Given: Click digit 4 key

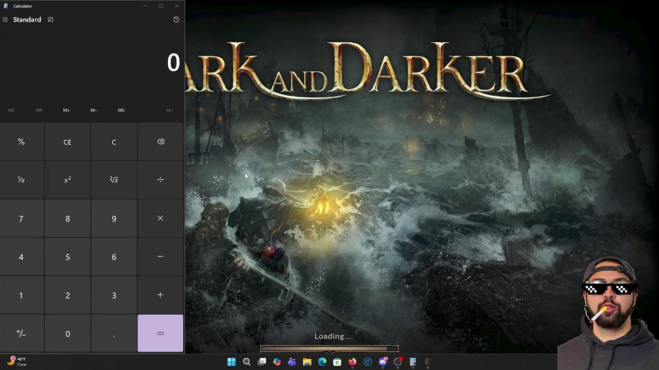Looking at the screenshot, I should (21, 257).
